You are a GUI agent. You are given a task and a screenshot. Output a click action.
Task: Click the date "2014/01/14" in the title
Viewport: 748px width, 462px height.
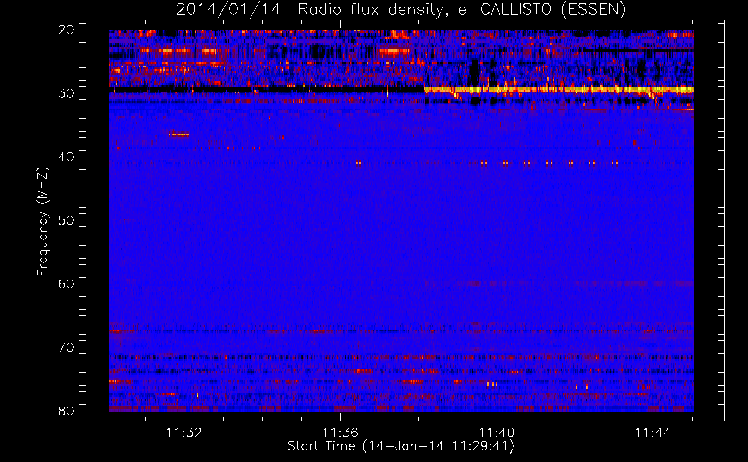tap(228, 9)
